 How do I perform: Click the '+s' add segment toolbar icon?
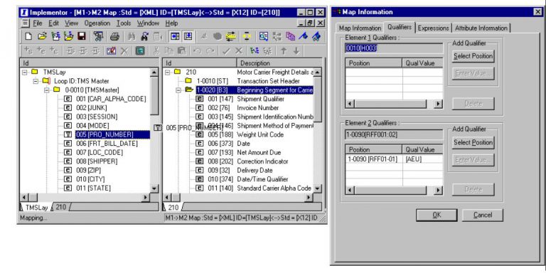[x=28, y=51]
